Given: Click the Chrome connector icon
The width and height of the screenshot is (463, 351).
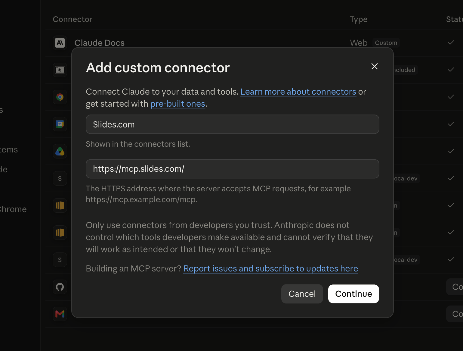Looking at the screenshot, I should point(60,97).
